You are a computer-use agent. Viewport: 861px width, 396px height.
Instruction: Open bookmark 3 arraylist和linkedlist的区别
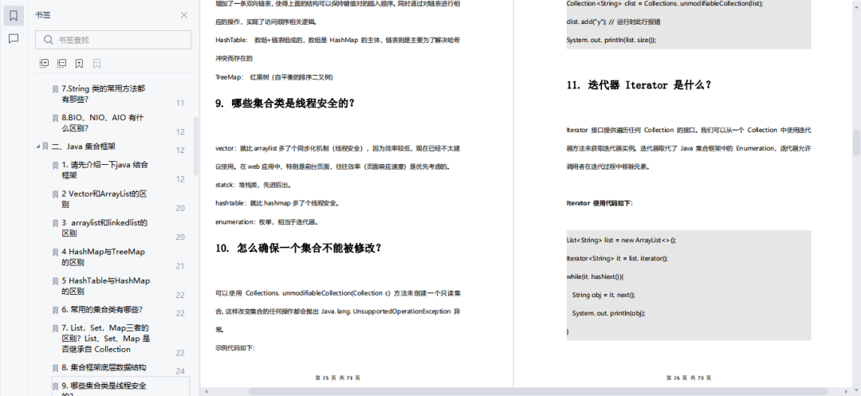click(104, 228)
